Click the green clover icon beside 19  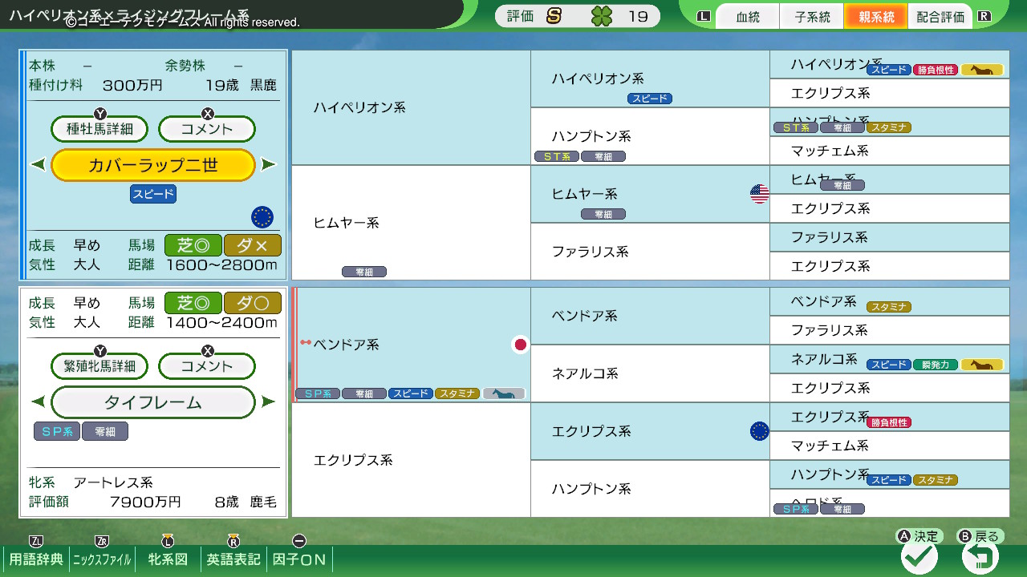[x=601, y=16]
